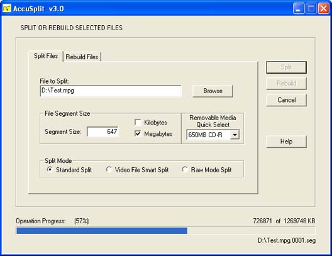Minimize the AccuSplit window

click(298, 8)
